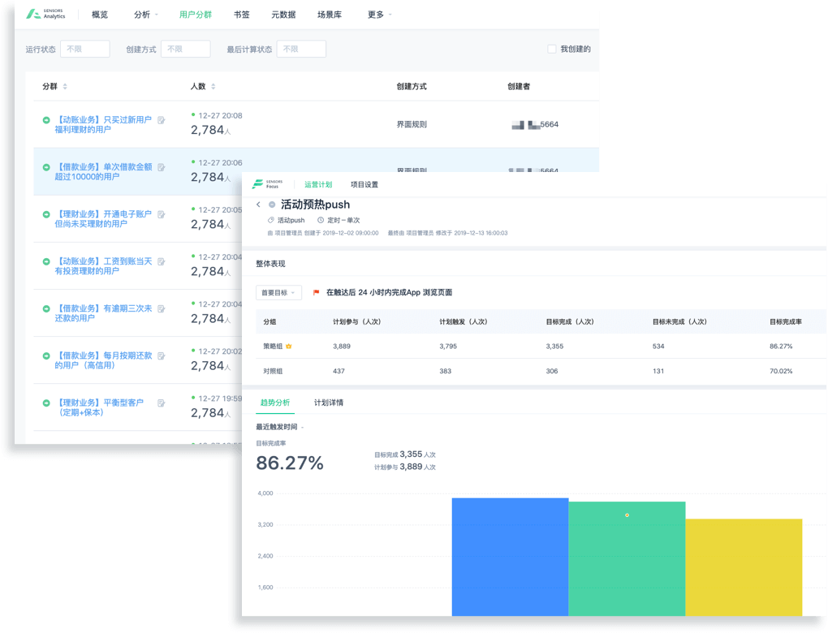Check the 我创建的 checkbox

click(x=552, y=50)
